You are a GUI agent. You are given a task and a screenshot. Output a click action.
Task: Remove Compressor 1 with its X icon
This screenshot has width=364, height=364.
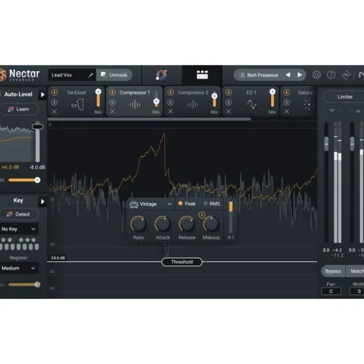112,111
